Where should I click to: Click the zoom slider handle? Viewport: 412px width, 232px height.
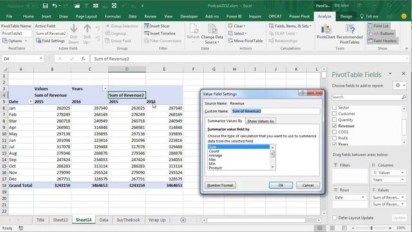(x=371, y=228)
